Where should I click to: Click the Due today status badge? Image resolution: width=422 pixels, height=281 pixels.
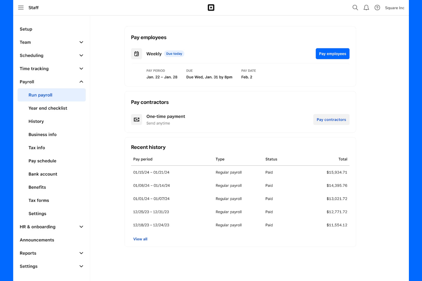(174, 54)
